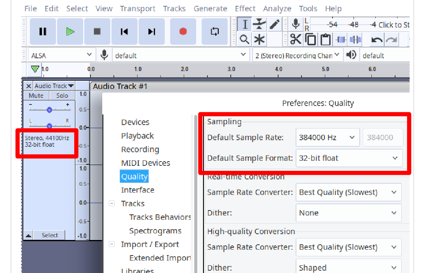The width and height of the screenshot is (425, 273).
Task: Activate the Zoom magnifier tool
Action: coord(244,40)
